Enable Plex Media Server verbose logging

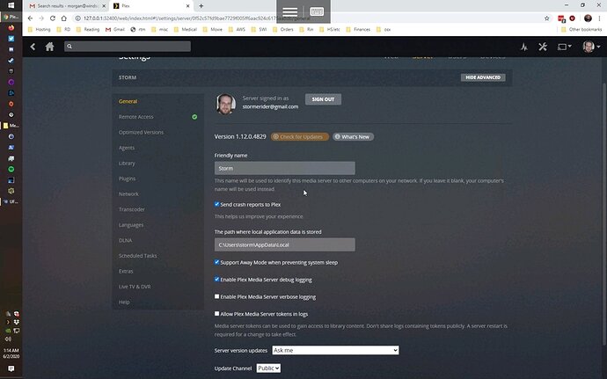tap(216, 296)
